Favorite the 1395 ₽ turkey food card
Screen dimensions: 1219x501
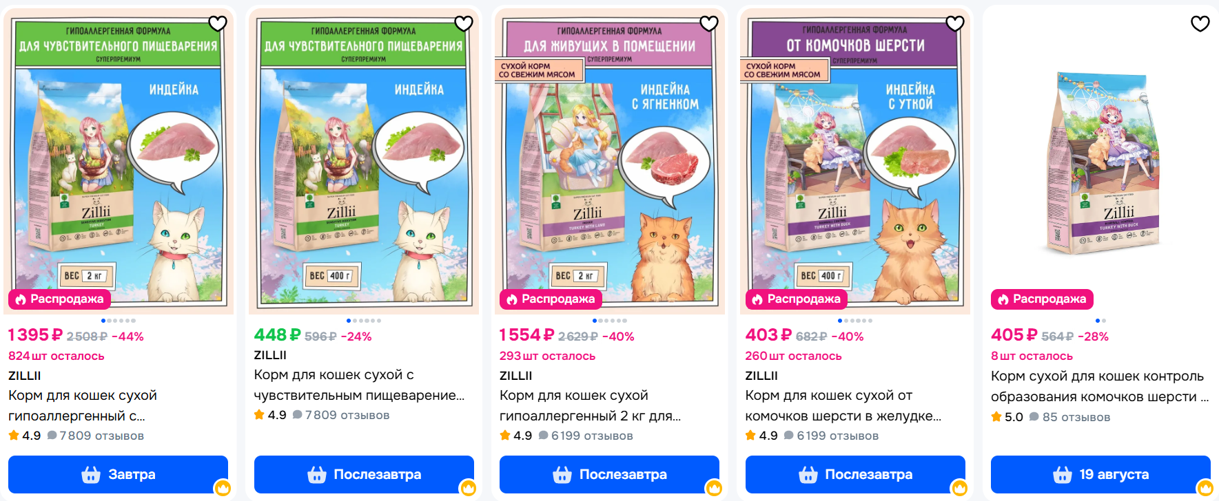point(218,23)
